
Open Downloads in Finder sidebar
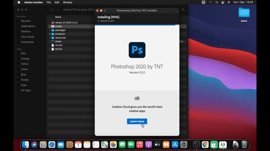[27, 42]
